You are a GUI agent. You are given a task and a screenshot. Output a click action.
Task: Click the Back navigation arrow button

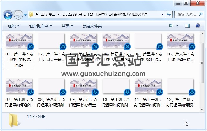point(8,15)
